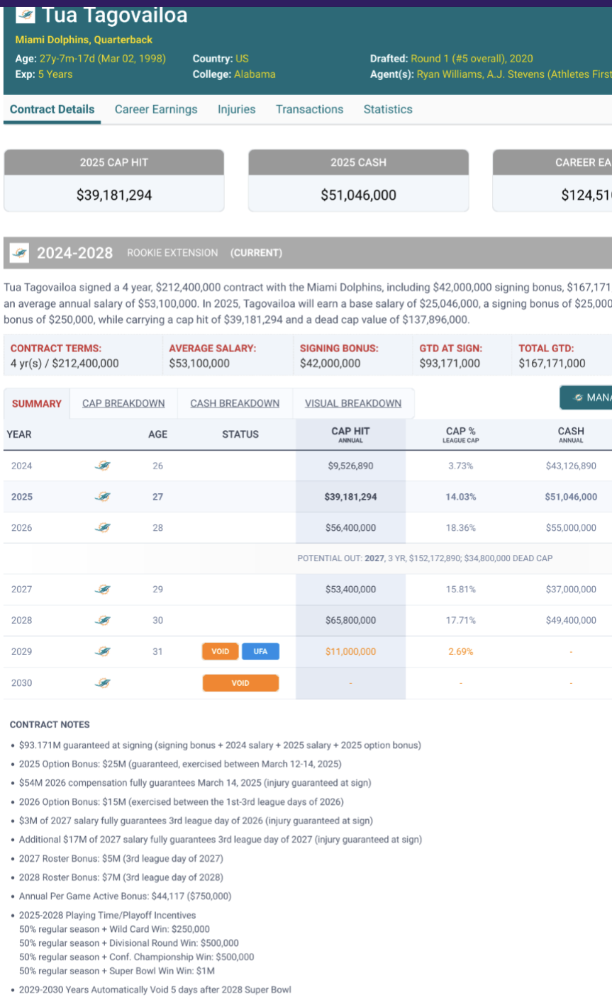Click the VOID badge in the 2030 row
The image size is (612, 1002).
240,682
